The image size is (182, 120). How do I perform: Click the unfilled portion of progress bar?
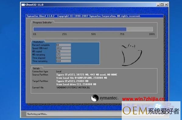click(139, 29)
